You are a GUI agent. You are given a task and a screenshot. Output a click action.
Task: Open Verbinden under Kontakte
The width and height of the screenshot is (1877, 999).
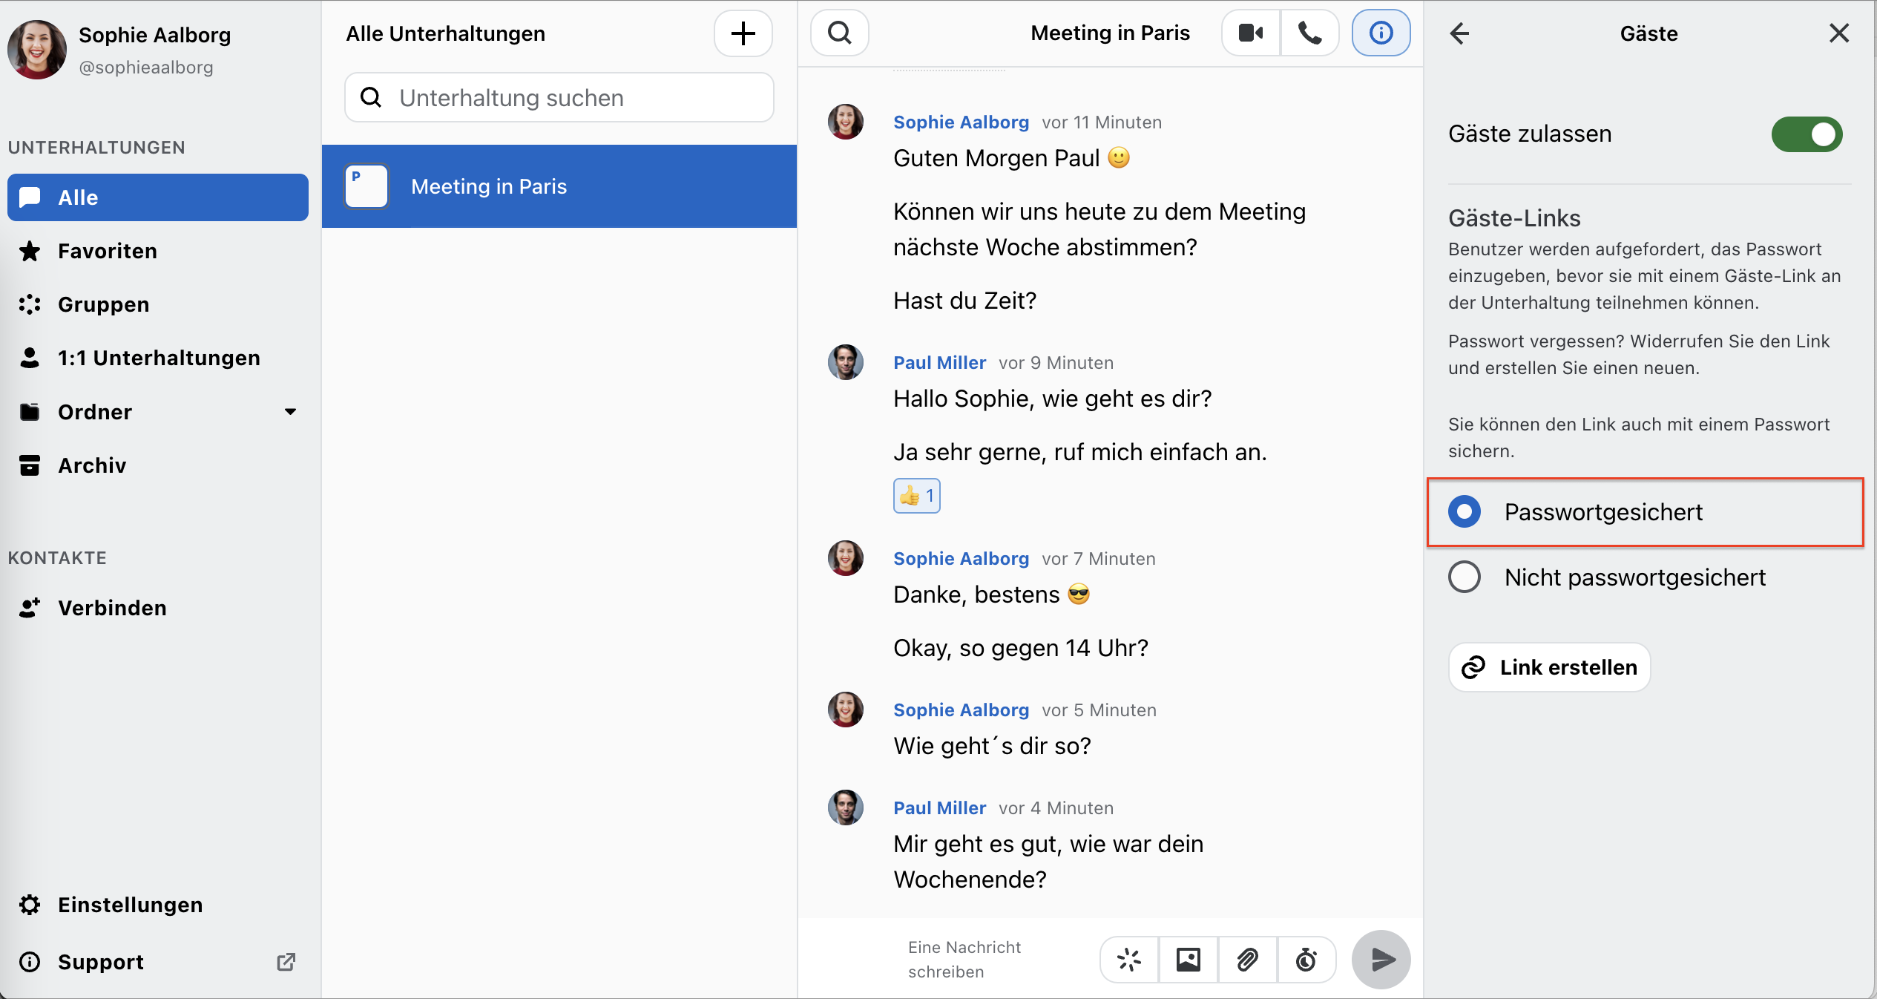pyautogui.click(x=158, y=608)
